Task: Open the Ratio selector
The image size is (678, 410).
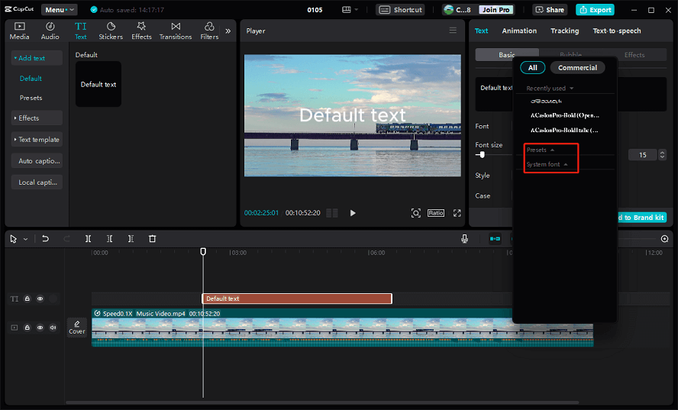Action: [x=436, y=213]
